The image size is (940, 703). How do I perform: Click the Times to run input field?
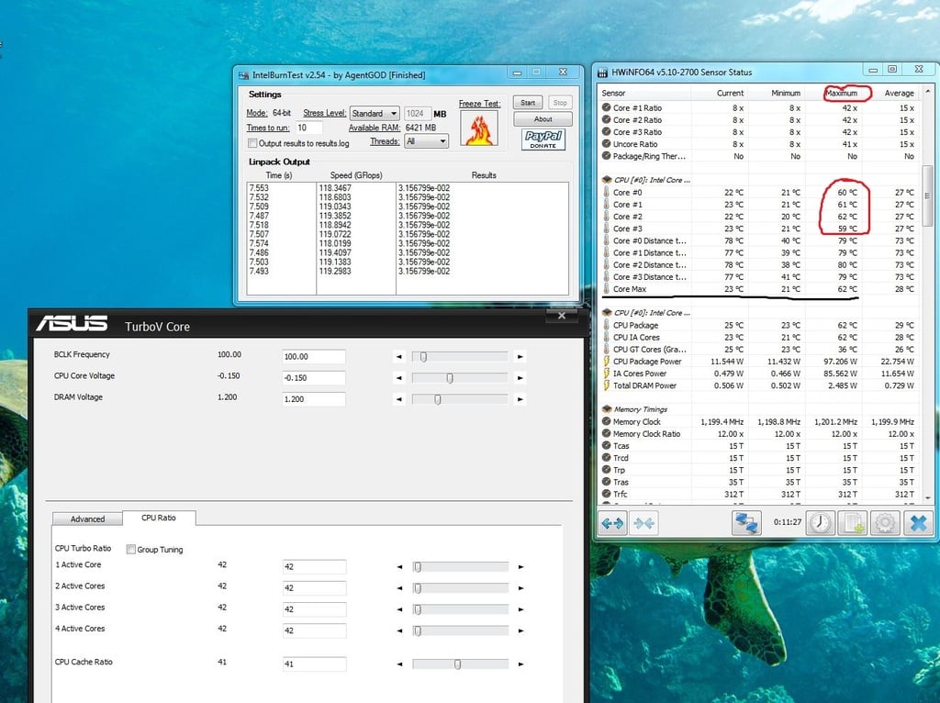pos(308,128)
